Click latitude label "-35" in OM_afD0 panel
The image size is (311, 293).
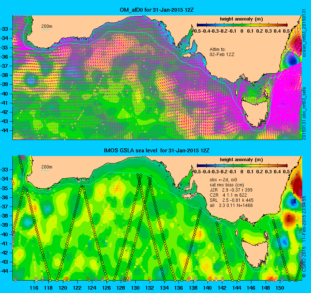[4, 48]
